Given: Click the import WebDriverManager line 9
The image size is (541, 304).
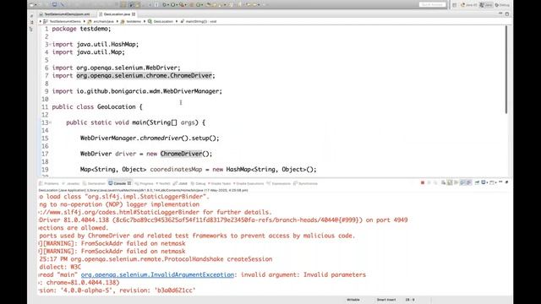Looking at the screenshot, I should pos(137,91).
